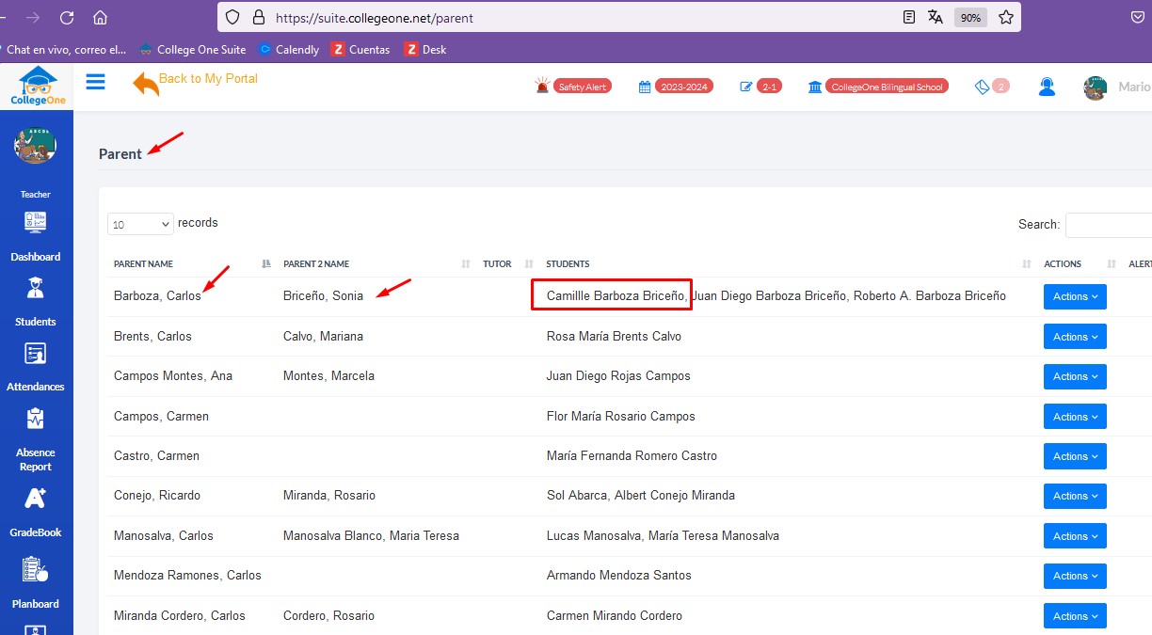This screenshot has width=1152, height=635.
Task: Change the 10 records per page dropdown
Action: point(140,224)
